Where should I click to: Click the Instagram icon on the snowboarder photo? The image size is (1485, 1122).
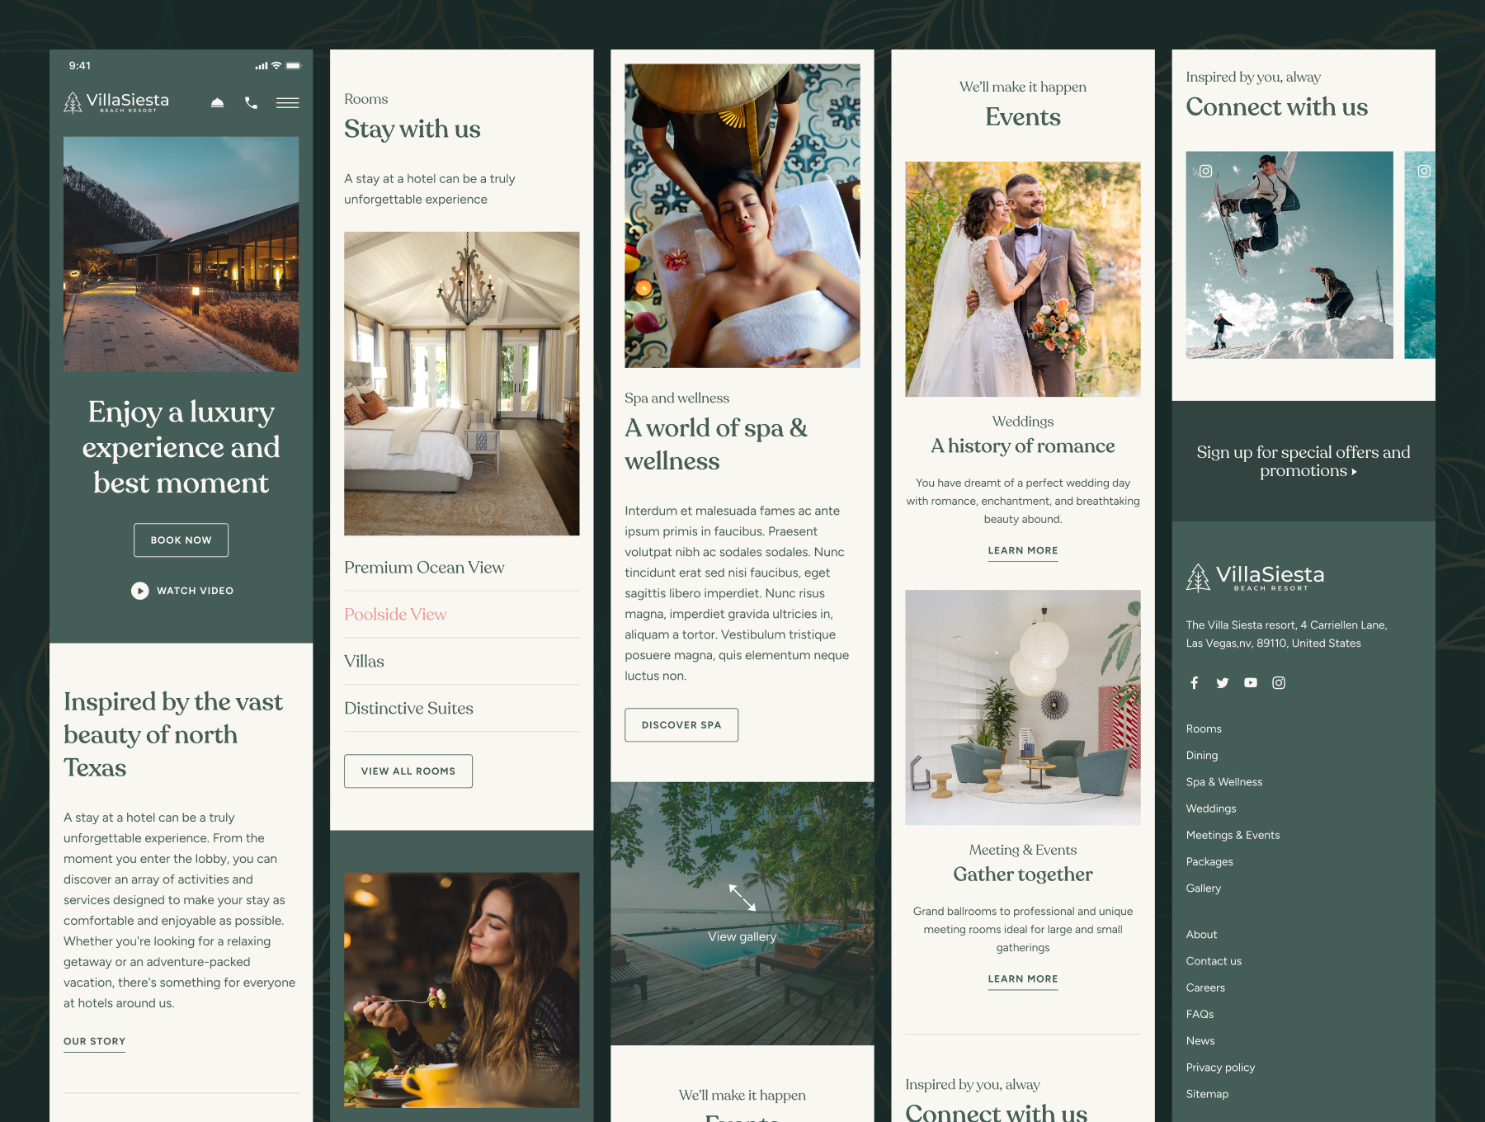1207,171
